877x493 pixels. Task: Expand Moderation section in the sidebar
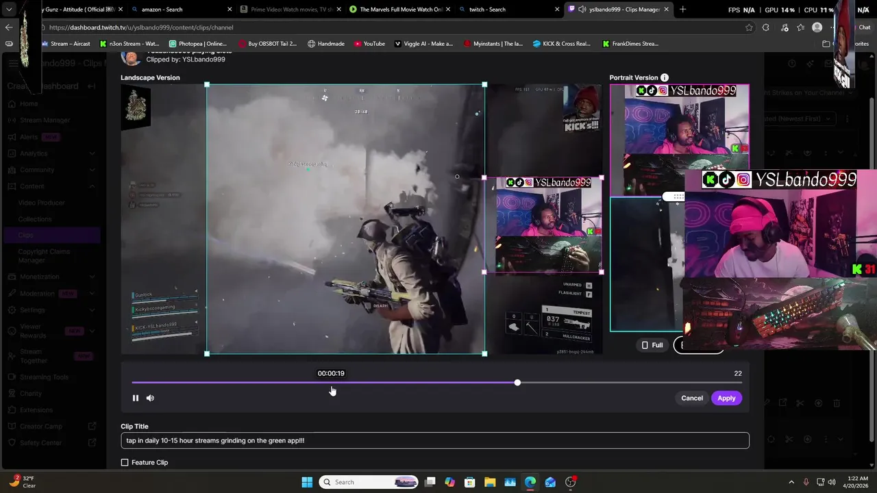coord(51,293)
